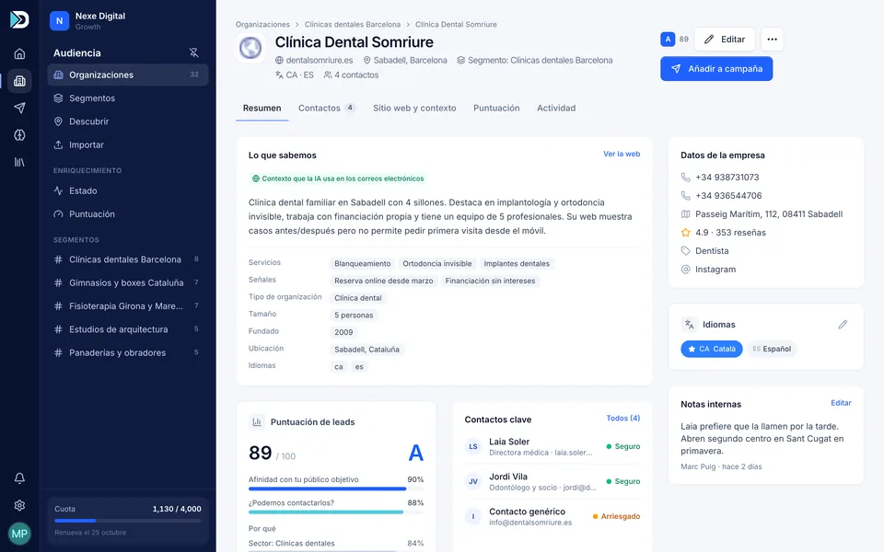Open contact Laia Soler

(x=552, y=447)
